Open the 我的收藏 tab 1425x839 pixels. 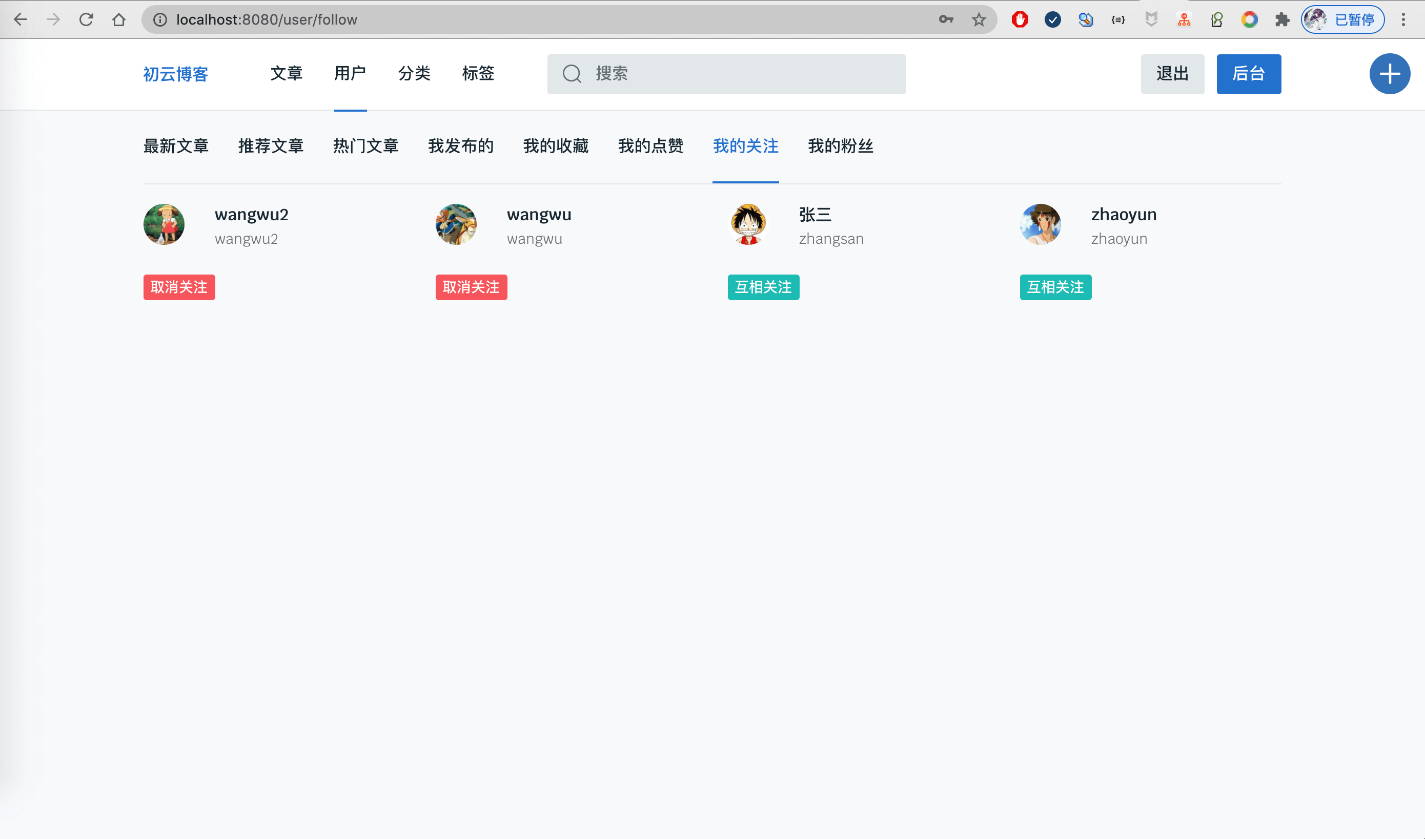(x=556, y=146)
